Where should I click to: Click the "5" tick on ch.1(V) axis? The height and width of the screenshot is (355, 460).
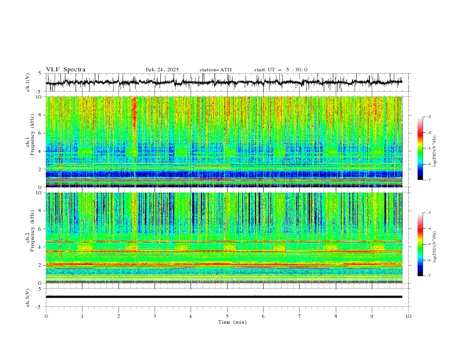tap(41, 74)
